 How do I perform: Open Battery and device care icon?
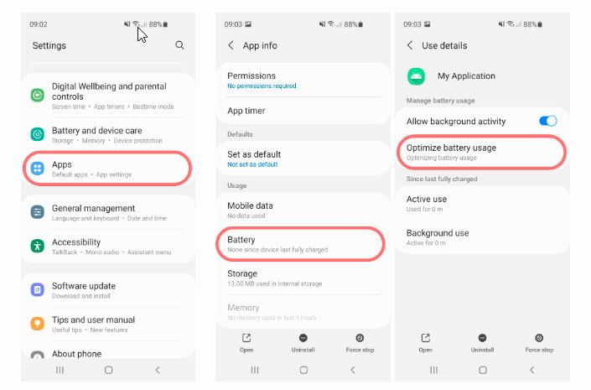point(38,134)
